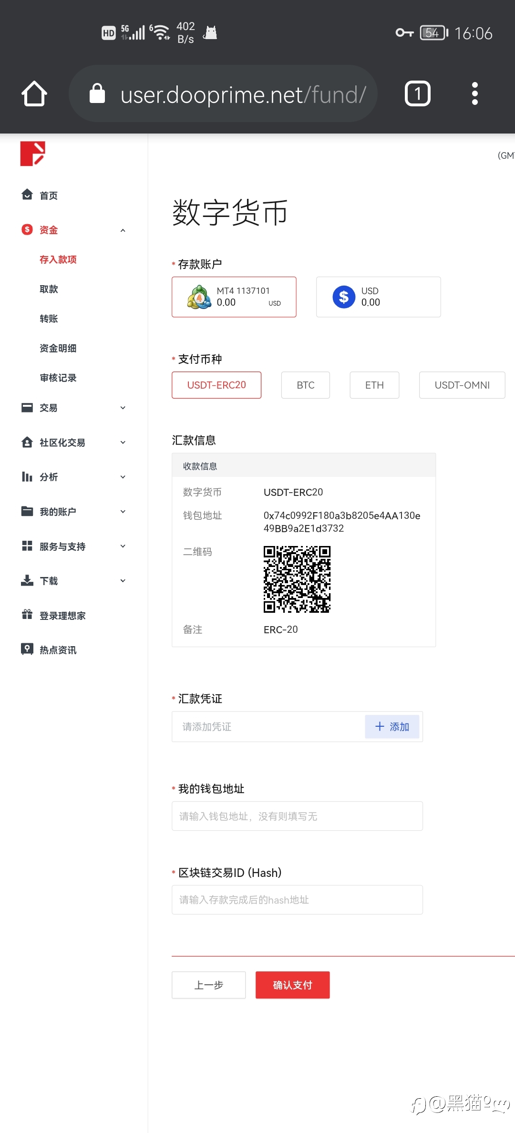Click the 交易 card sidebar icon
515x1133 pixels.
27,407
